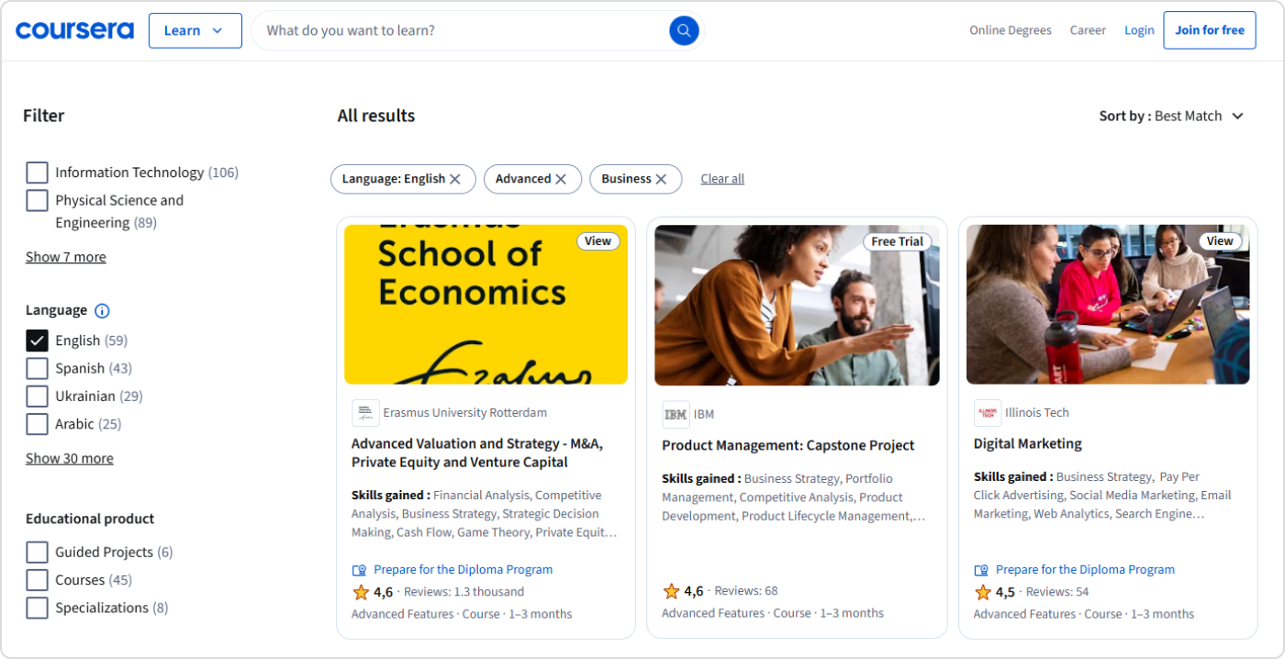This screenshot has height=659, width=1285.
Task: Open the Online Degrees menu item
Action: [x=1011, y=29]
